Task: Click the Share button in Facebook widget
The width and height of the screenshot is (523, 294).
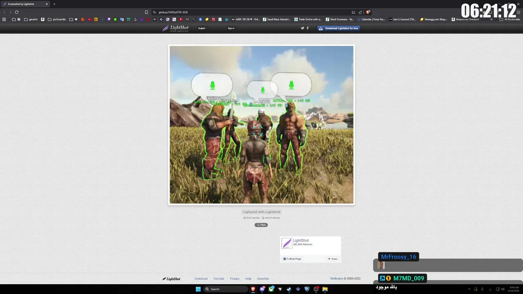Action: point(333,259)
